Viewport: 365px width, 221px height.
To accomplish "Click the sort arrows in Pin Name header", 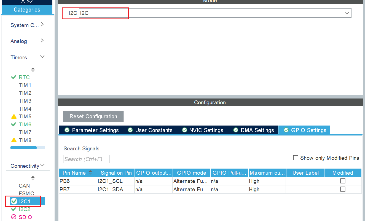I will point(90,172).
